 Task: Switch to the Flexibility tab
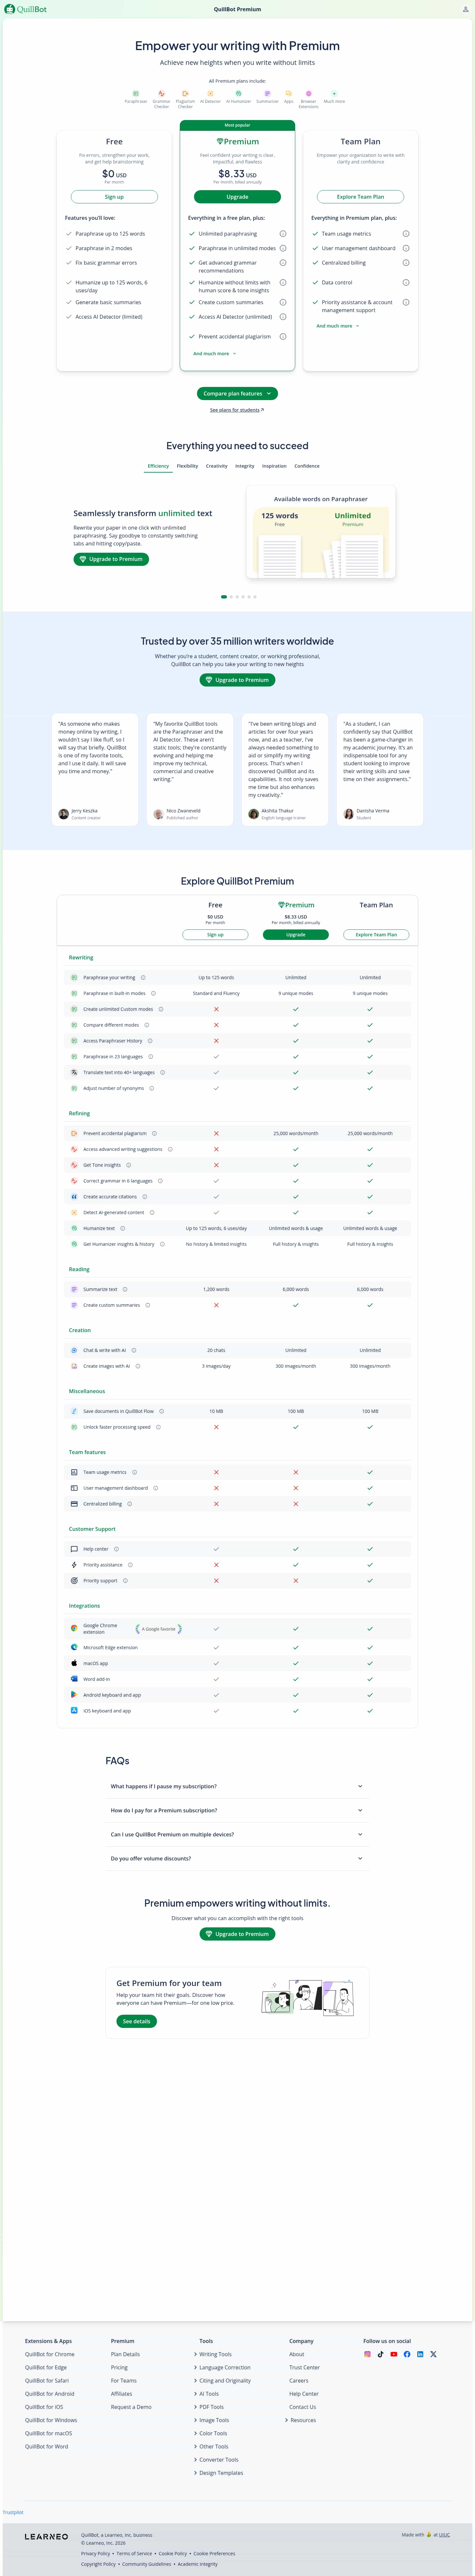(187, 466)
